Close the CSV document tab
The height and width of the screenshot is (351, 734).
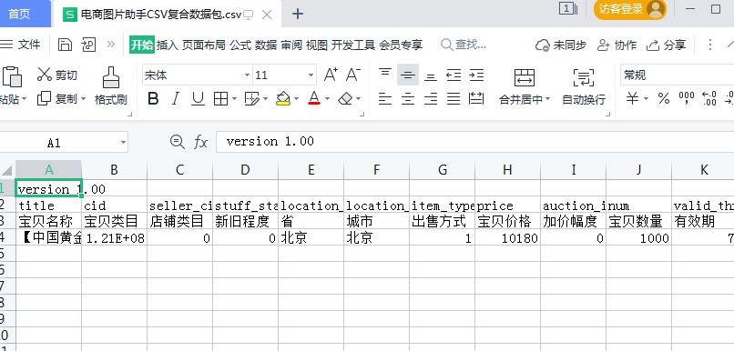tap(267, 15)
